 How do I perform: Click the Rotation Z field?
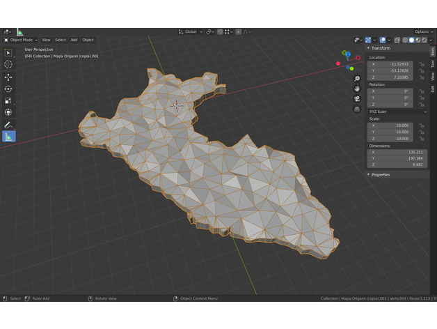390,105
